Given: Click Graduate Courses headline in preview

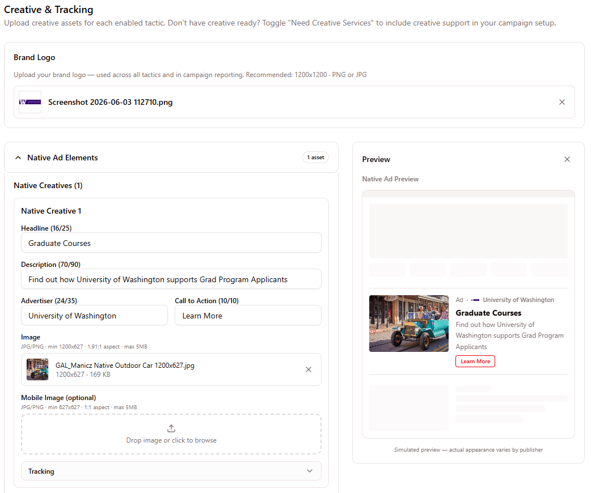Looking at the screenshot, I should point(488,313).
